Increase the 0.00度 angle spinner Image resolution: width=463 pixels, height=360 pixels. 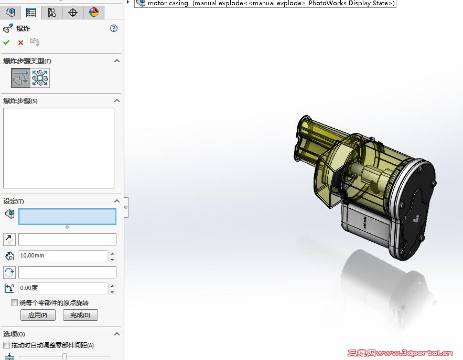click(112, 286)
